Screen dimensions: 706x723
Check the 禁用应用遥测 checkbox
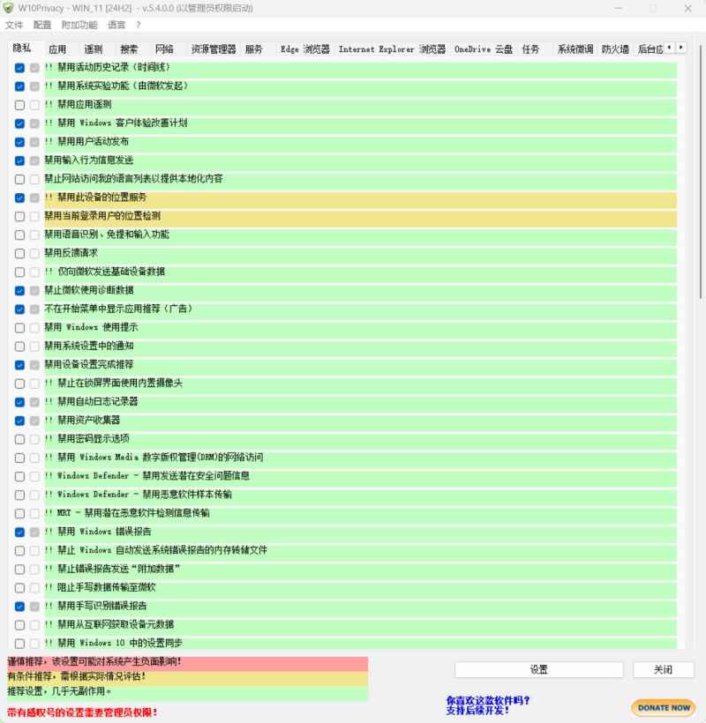pos(19,105)
